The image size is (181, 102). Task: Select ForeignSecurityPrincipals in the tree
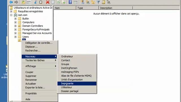(x=36, y=29)
